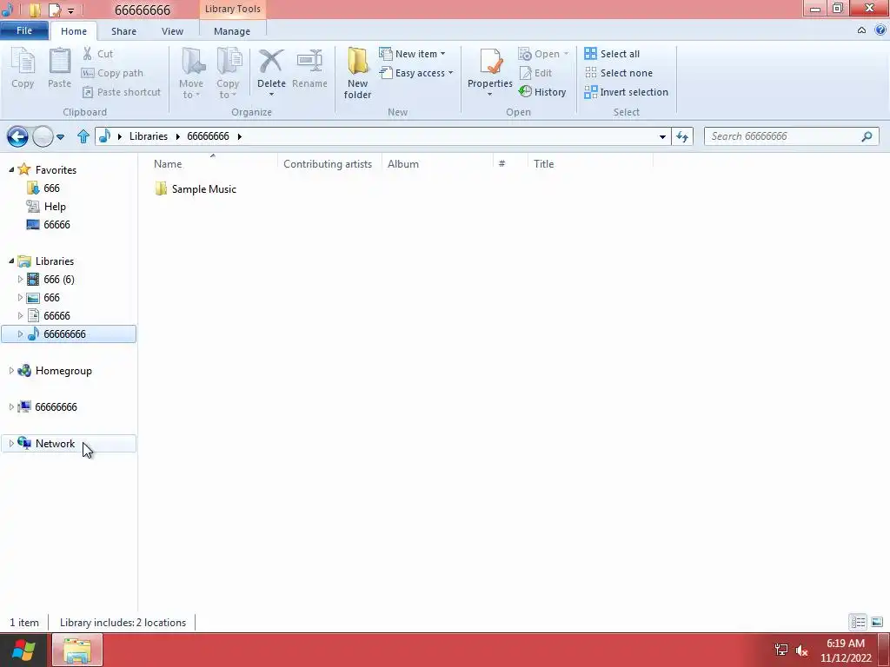Click the Library Tools contextual tab
The height and width of the screenshot is (667, 890).
click(233, 9)
